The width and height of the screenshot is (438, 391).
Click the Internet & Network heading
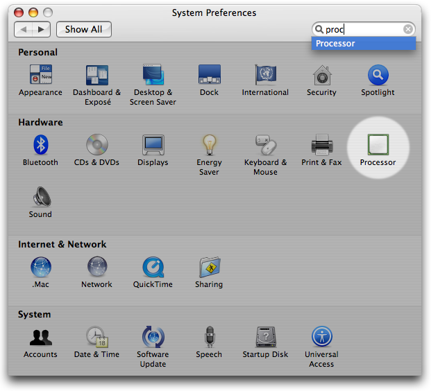[x=62, y=244]
